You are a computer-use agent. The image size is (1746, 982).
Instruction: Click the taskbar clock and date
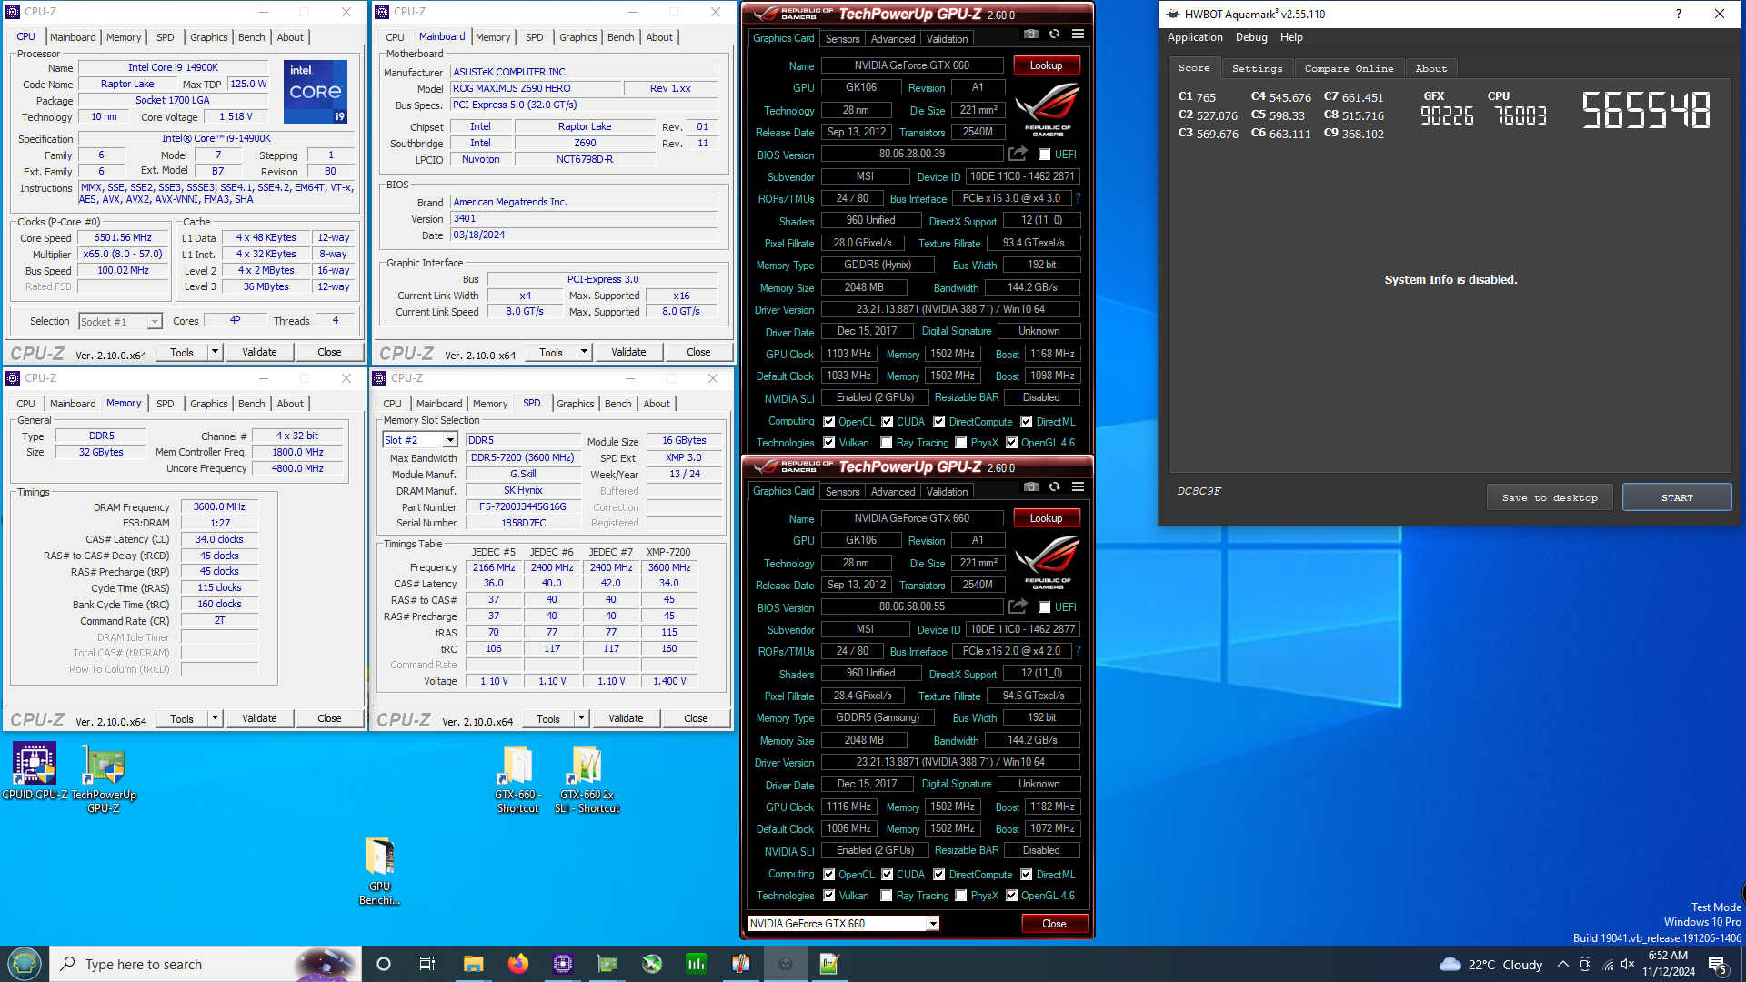(x=1668, y=964)
